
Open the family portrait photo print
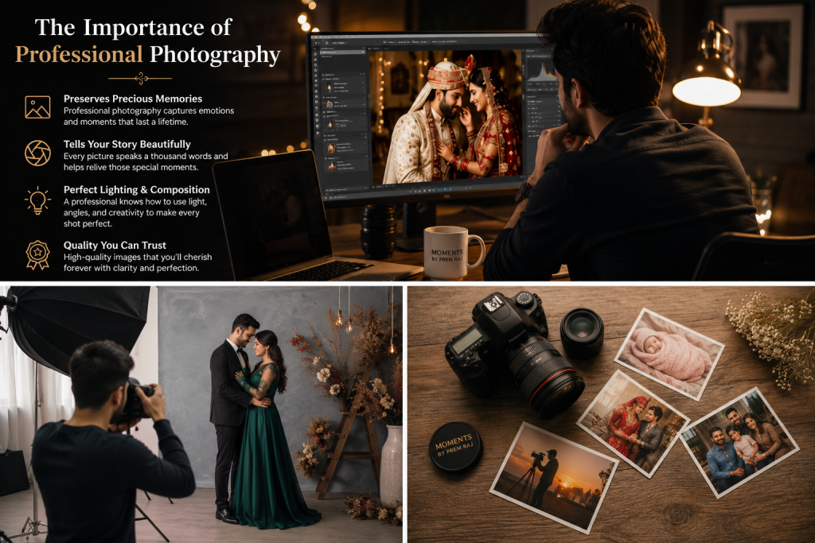[x=739, y=442]
